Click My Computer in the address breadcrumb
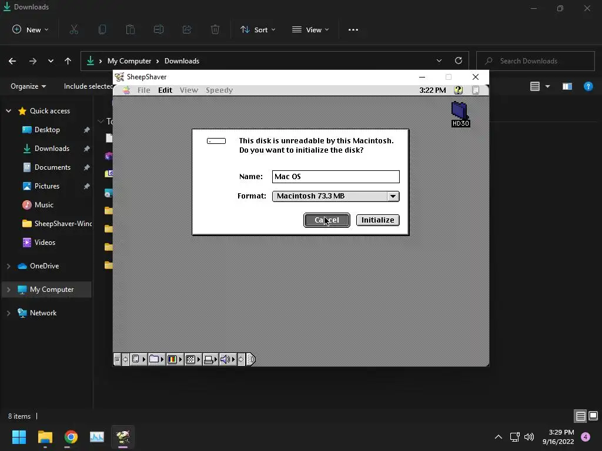The image size is (602, 451). [x=129, y=61]
